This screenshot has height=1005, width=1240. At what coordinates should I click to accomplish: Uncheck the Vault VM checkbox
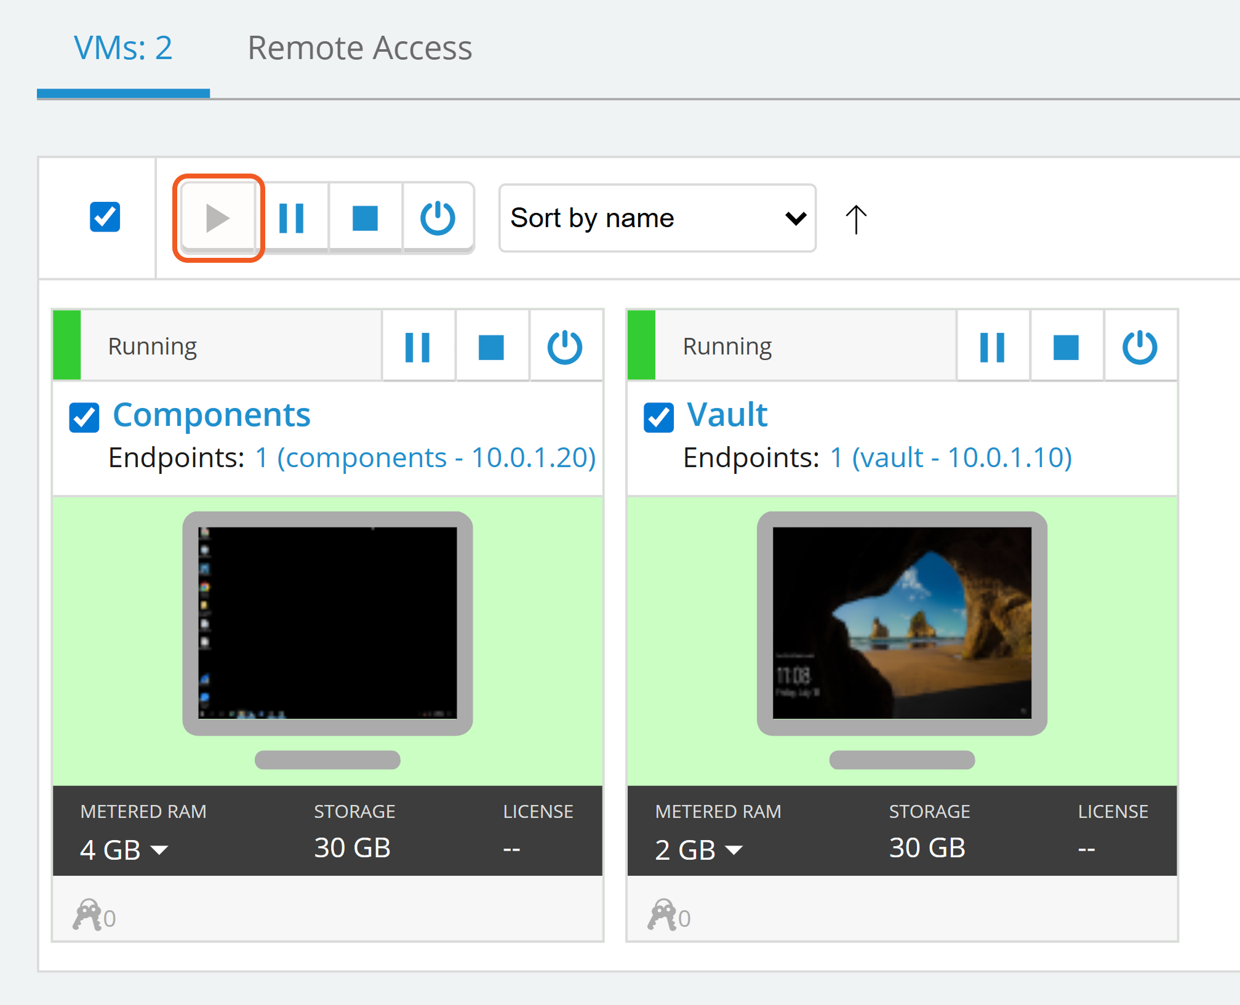658,418
